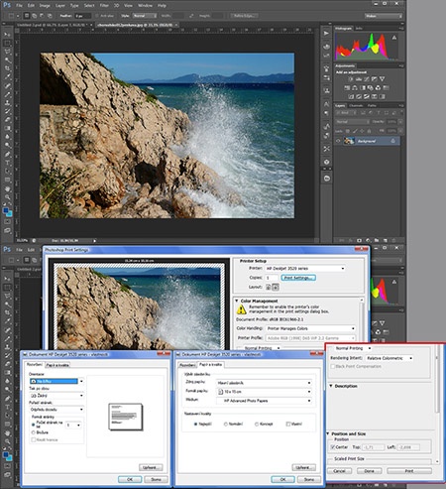The image size is (446, 489).
Task: Select the Hand tool in top toolbar
Action: click(7, 188)
